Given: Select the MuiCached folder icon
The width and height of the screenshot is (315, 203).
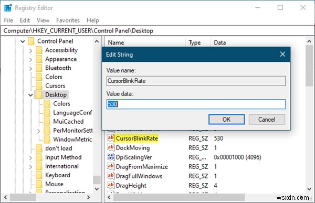Looking at the screenshot, I should click(x=47, y=122).
